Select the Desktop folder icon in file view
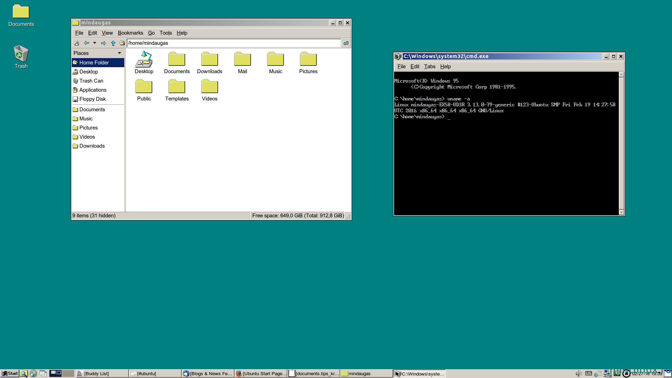Screen dimensions: 672x378 (x=144, y=63)
